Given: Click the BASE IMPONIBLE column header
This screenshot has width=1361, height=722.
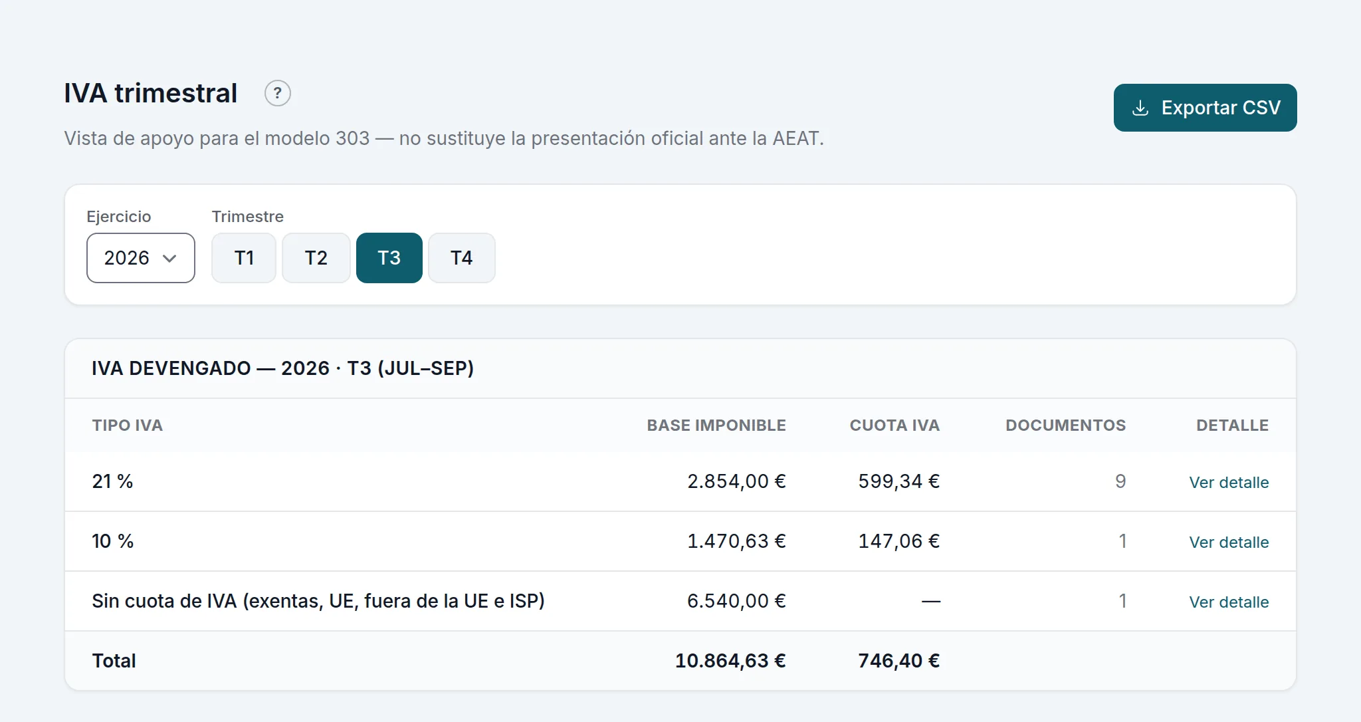Looking at the screenshot, I should (716, 425).
